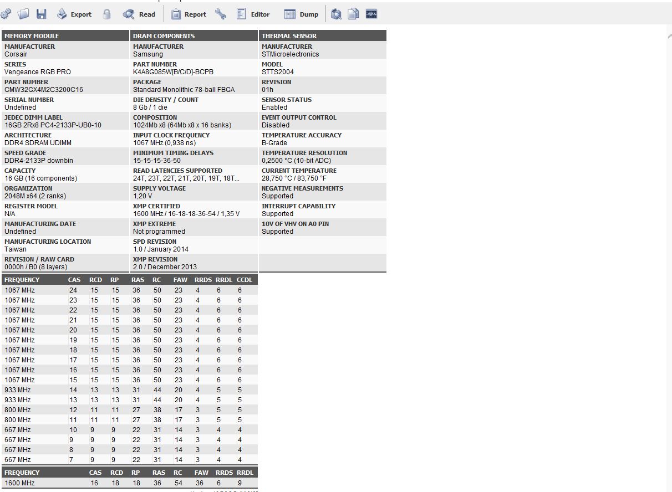The width and height of the screenshot is (672, 492).
Task: Click architecture value DDR4 SDRAM UDIMM
Action: (x=38, y=143)
